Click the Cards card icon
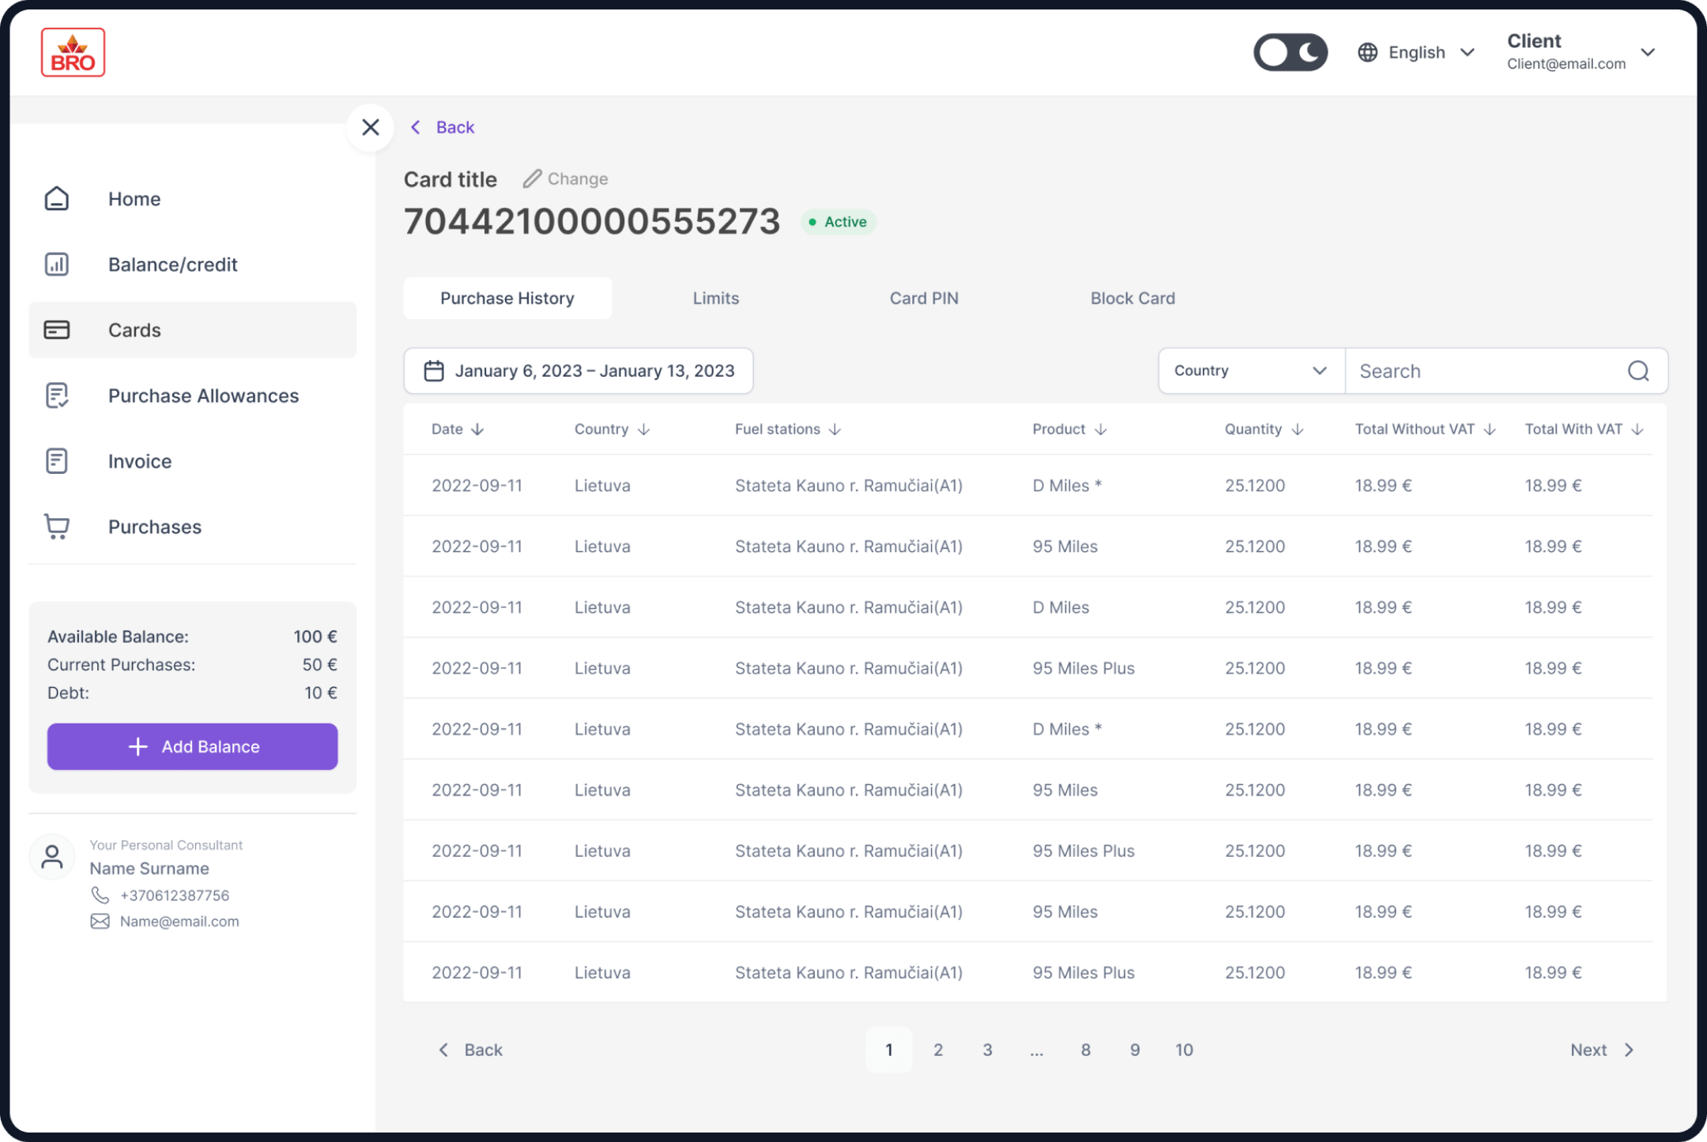This screenshot has height=1142, width=1707. pos(57,329)
